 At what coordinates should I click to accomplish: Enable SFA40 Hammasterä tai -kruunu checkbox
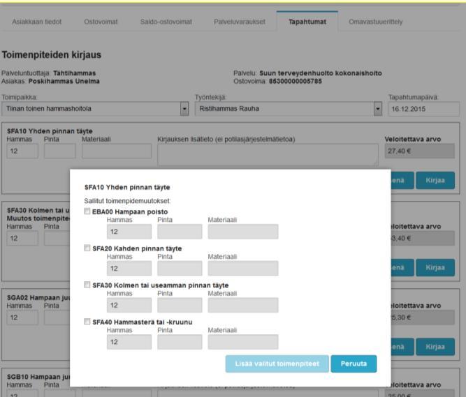coord(87,322)
